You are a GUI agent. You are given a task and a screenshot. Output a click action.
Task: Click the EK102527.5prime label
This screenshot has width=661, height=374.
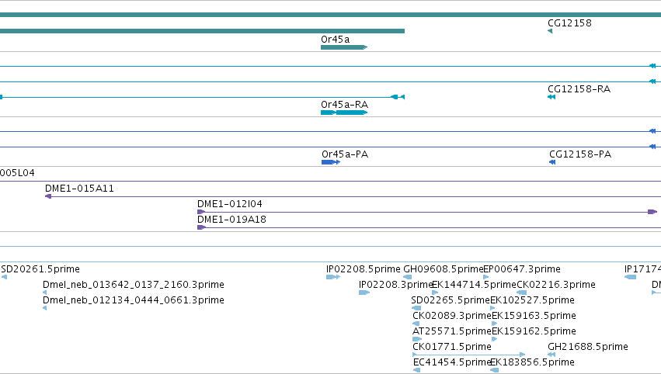click(532, 300)
